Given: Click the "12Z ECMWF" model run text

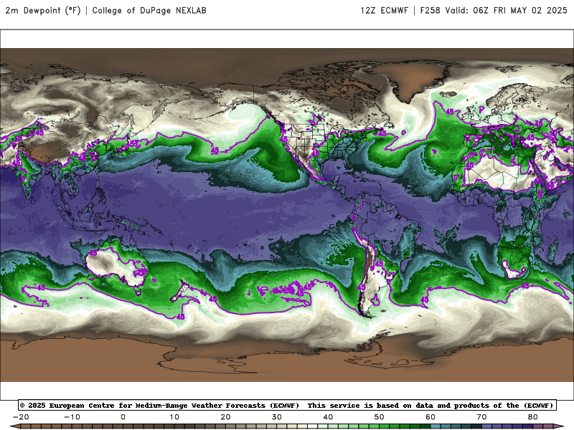Looking at the screenshot, I should [x=385, y=10].
